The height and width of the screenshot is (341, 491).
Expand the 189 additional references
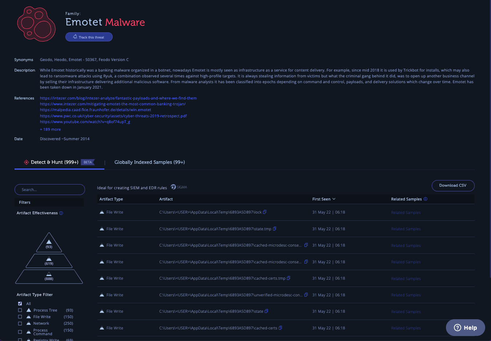(x=50, y=129)
